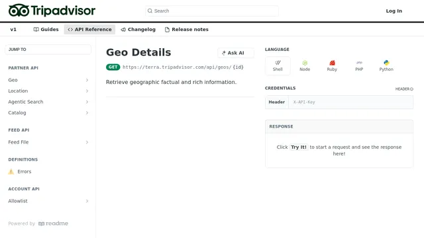Click the Powered by text
424x238 pixels.
click(x=22, y=223)
